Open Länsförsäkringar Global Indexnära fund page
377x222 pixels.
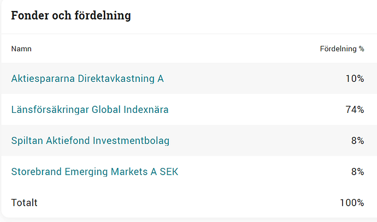point(90,110)
